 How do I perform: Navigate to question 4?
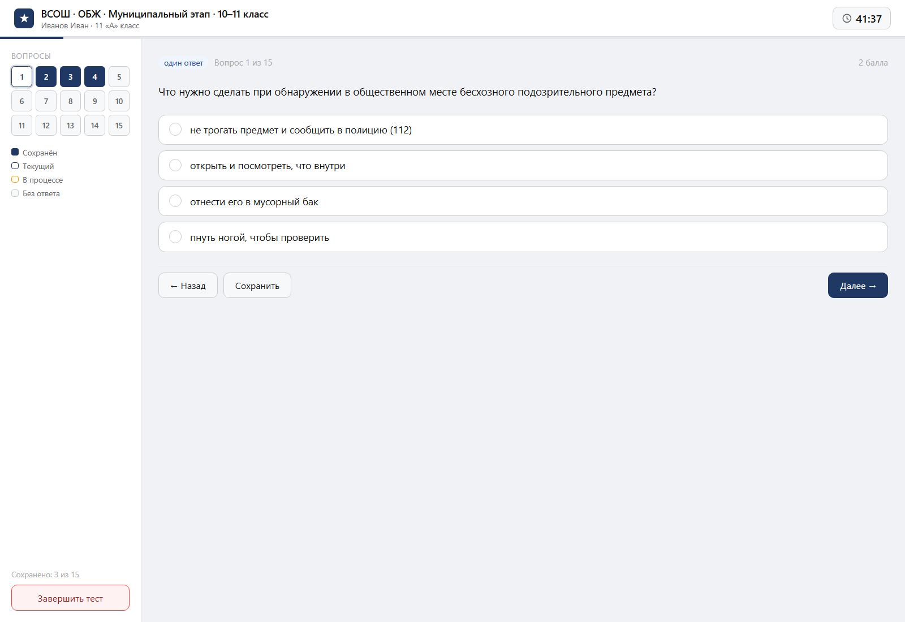(94, 77)
